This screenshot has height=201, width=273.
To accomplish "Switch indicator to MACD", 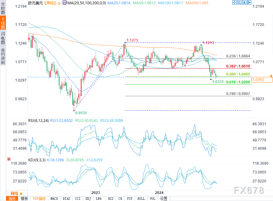I will tap(54, 199).
